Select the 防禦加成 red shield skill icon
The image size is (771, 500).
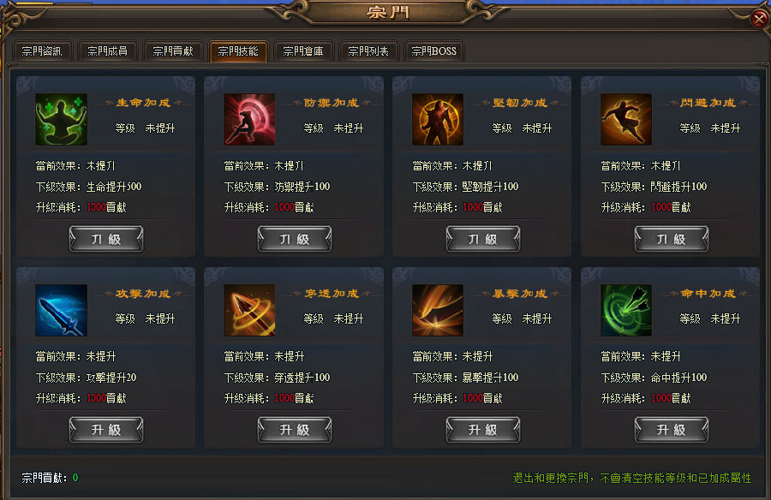249,120
